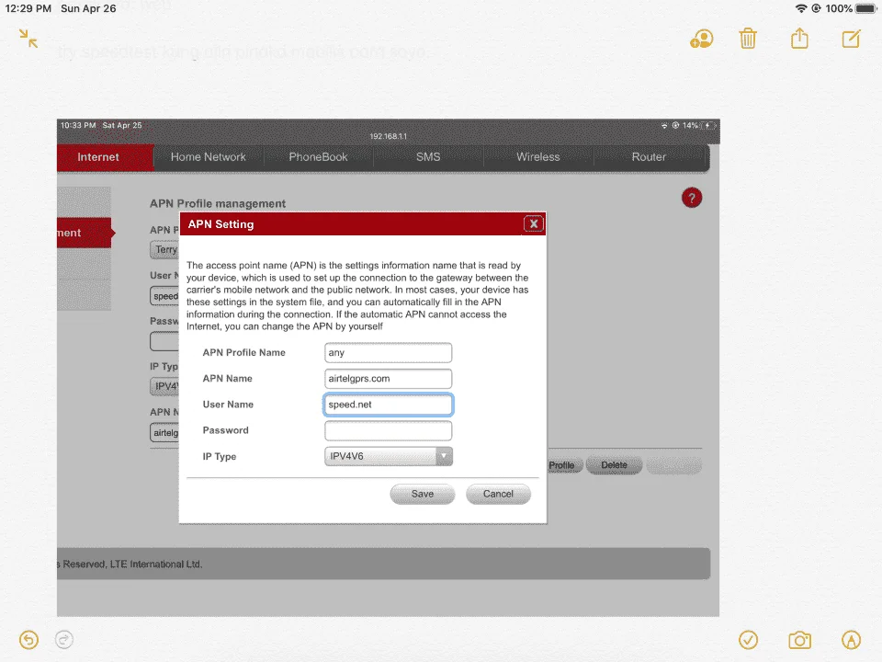The image size is (882, 662).
Task: Tap the battery indicator in iPad status bar
Action: [866, 8]
